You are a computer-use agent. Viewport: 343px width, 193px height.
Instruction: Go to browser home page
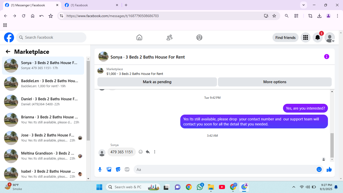(33, 16)
